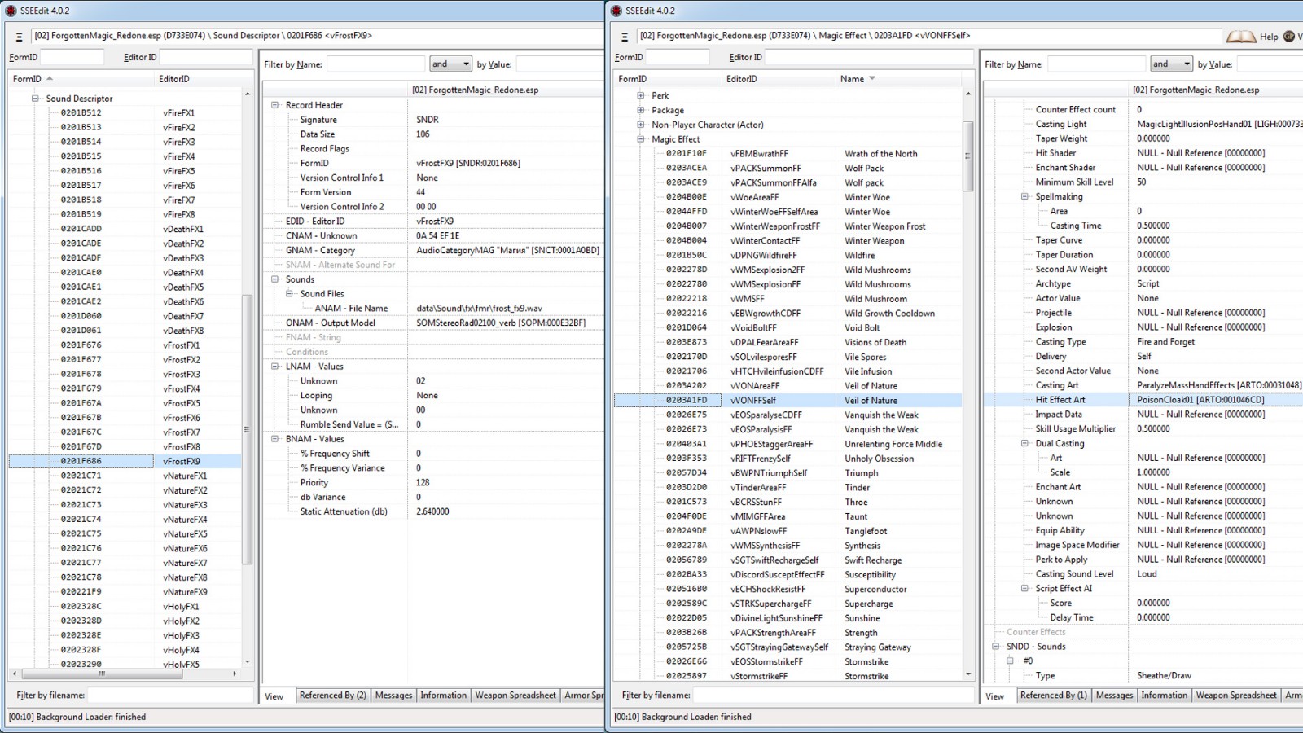Collapse the Spellmaking section
The height and width of the screenshot is (733, 1303).
[1024, 196]
